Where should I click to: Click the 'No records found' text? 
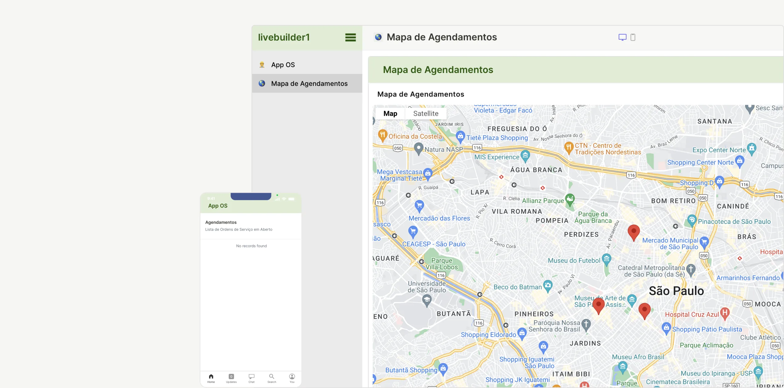coord(251,246)
